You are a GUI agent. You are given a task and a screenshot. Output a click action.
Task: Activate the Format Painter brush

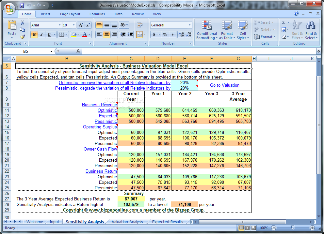point(22,37)
